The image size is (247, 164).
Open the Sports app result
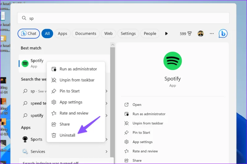[34, 139]
